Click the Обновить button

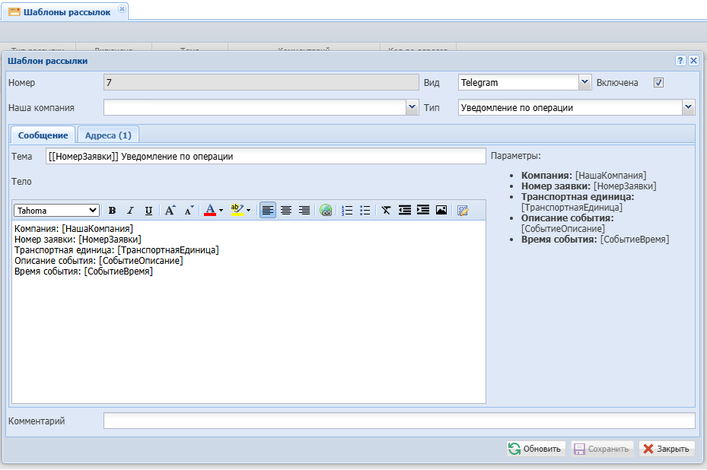tap(536, 449)
